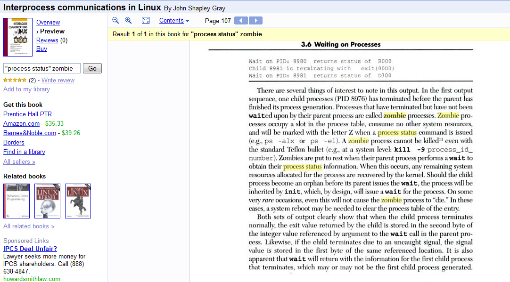510x282 pixels.
Task: Open the Overview link
Action: [x=48, y=23]
